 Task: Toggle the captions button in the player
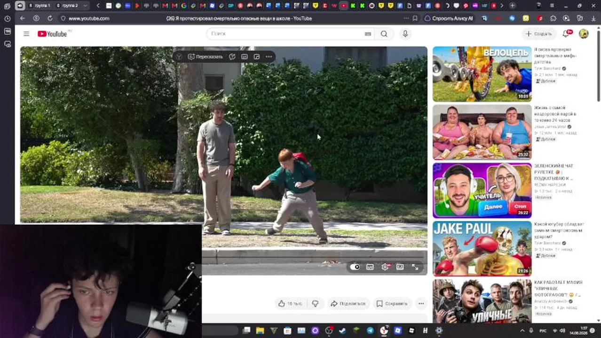tap(370, 267)
